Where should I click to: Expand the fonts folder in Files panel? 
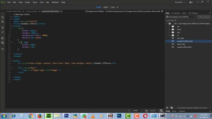pos(169,29)
